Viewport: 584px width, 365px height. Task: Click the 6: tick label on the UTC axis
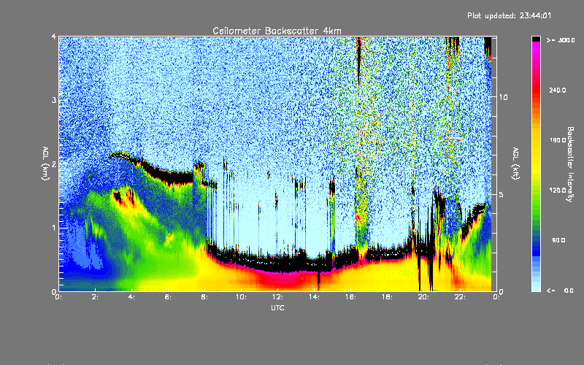coord(168,297)
